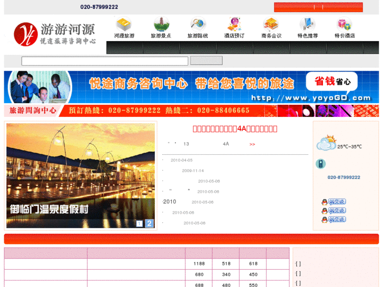The height and width of the screenshot is (287, 383).
Task: Select the table cell showing 1188
Action: [199, 264]
